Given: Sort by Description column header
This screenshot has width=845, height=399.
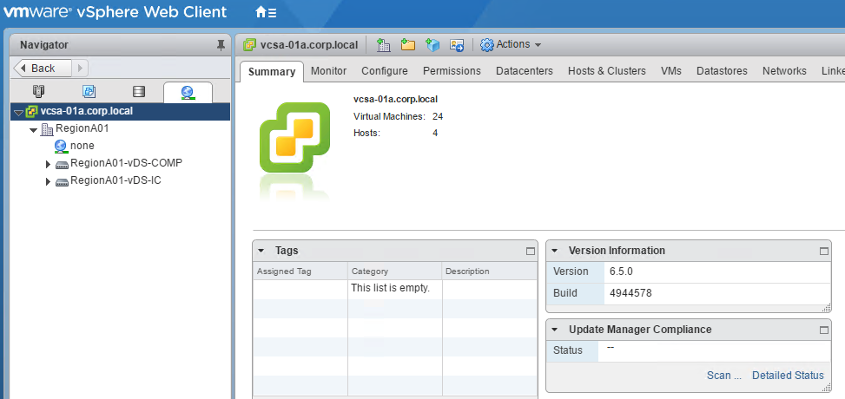Looking at the screenshot, I should [x=490, y=271].
